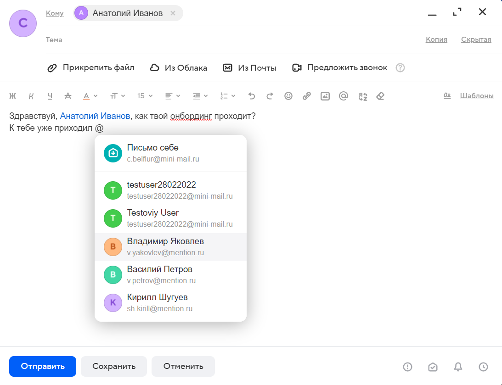Attach a file from Из Облака
The width and height of the screenshot is (502, 385).
[179, 67]
